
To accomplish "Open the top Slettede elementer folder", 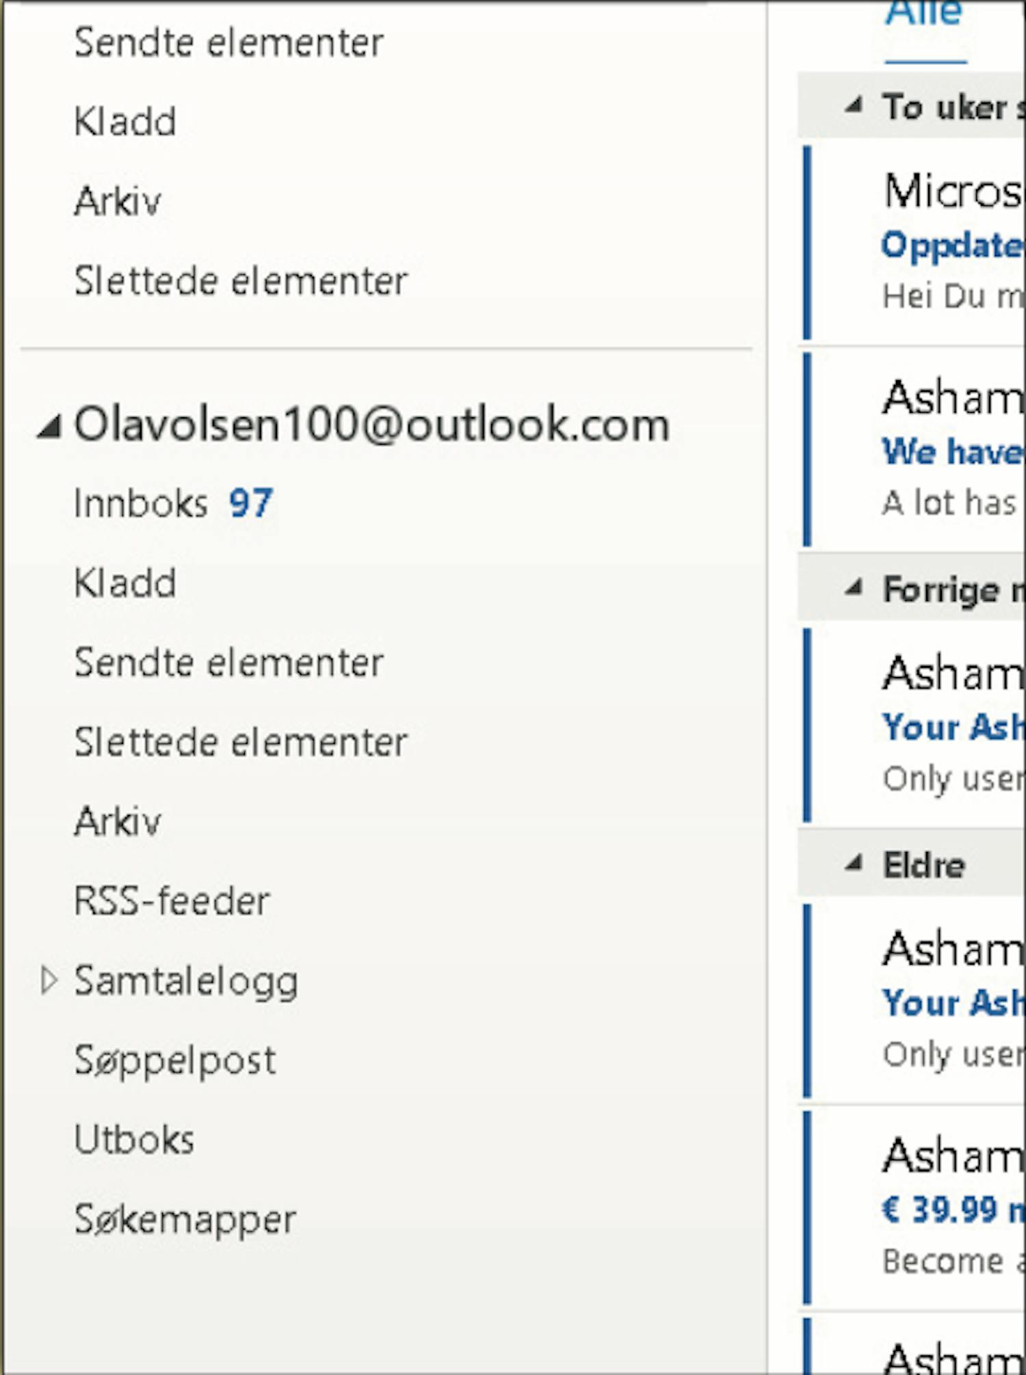I will pos(241,280).
